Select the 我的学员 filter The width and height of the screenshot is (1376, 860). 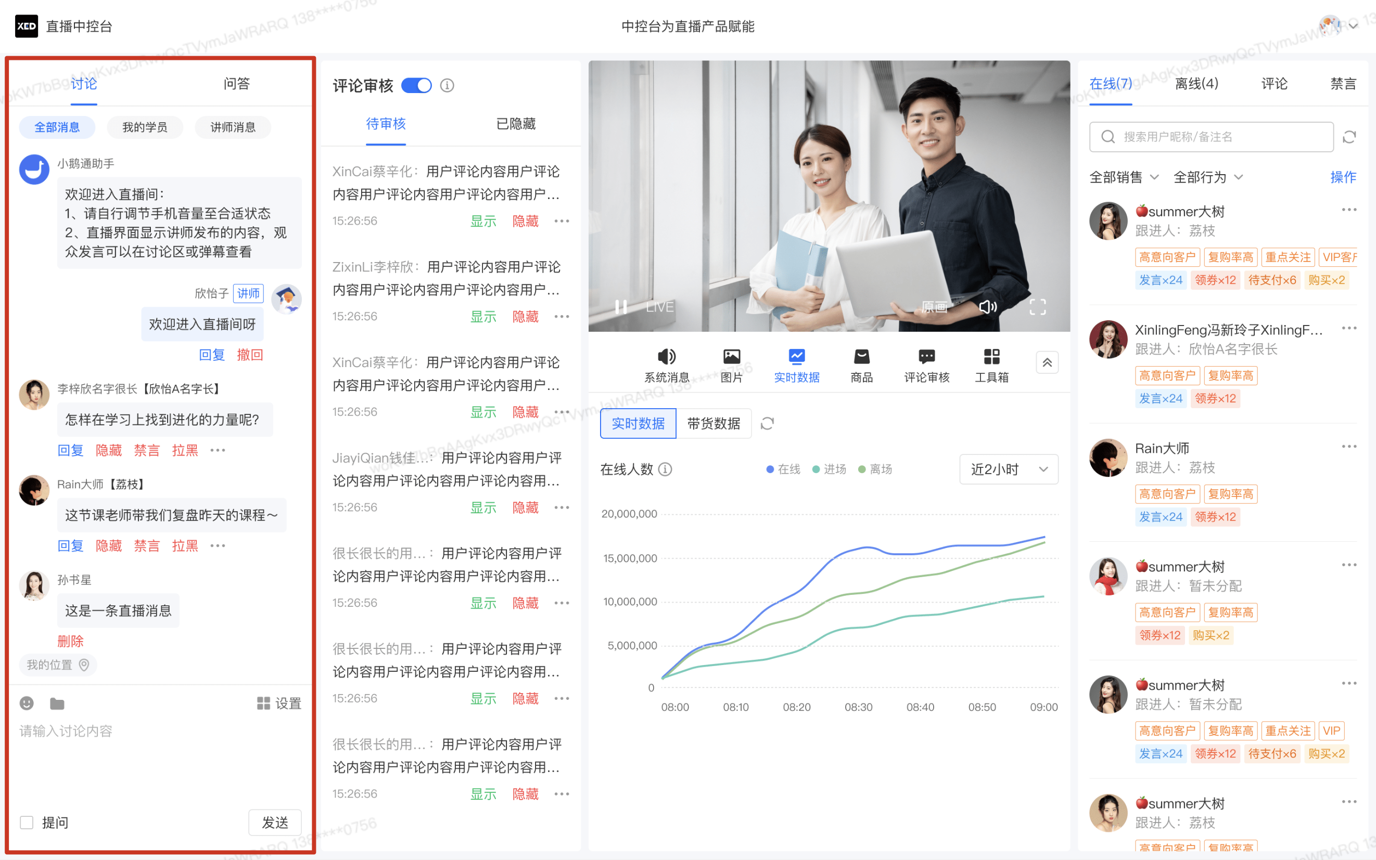(x=145, y=127)
